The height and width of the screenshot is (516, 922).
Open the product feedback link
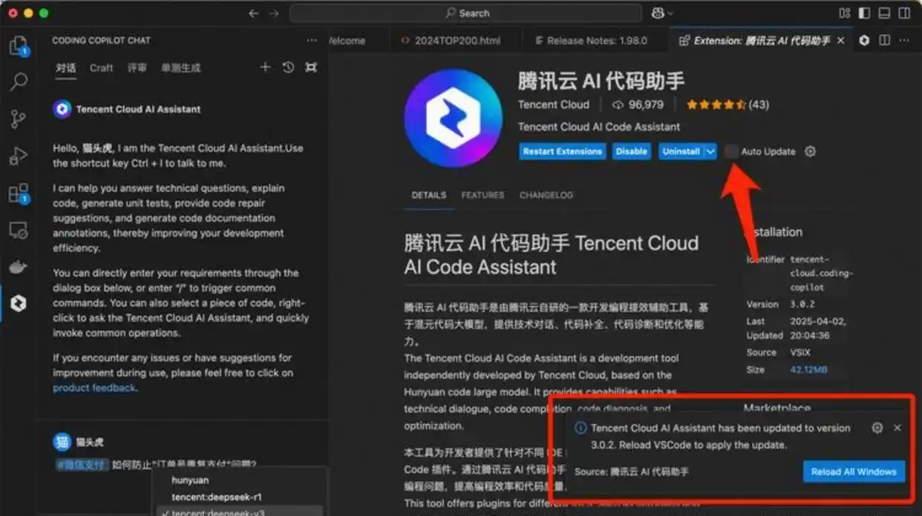tap(94, 388)
